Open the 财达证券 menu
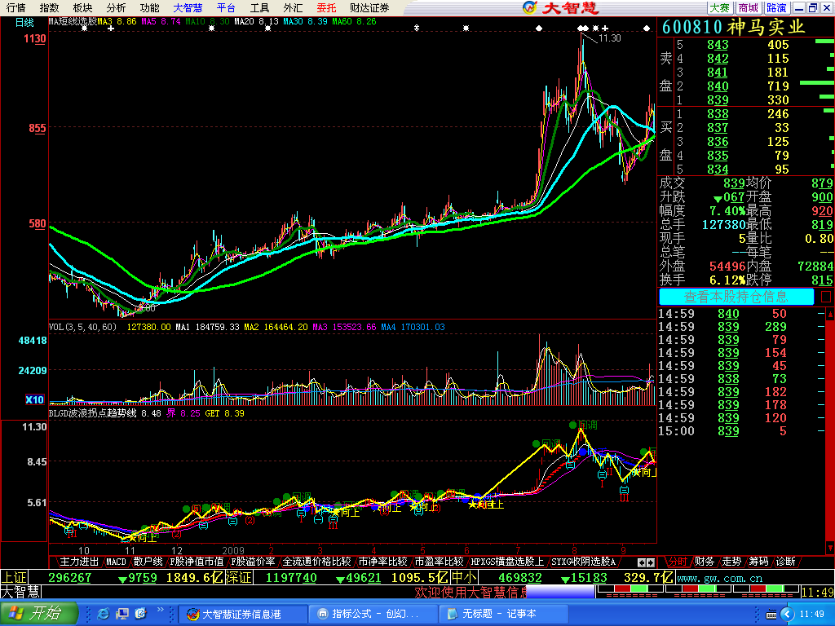Image resolution: width=835 pixels, height=626 pixels. pyautogui.click(x=369, y=8)
